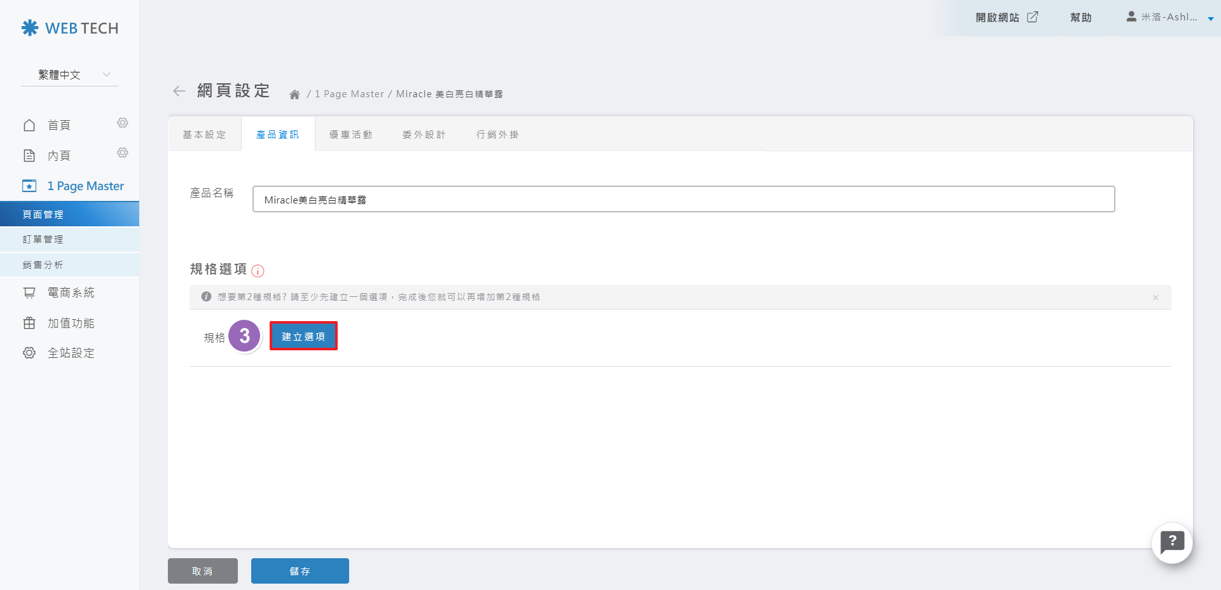The width and height of the screenshot is (1221, 590).
Task: Open 訂單管理 in the sidebar
Action: pyautogui.click(x=43, y=240)
